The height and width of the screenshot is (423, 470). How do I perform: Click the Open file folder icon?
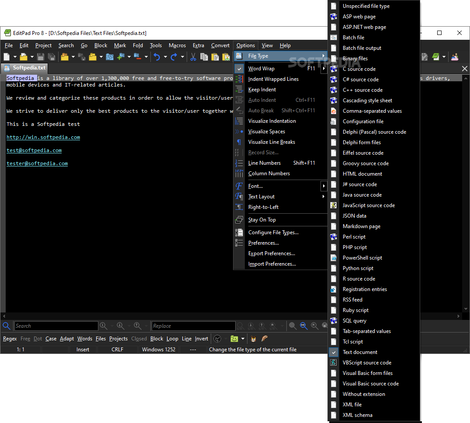point(24,57)
